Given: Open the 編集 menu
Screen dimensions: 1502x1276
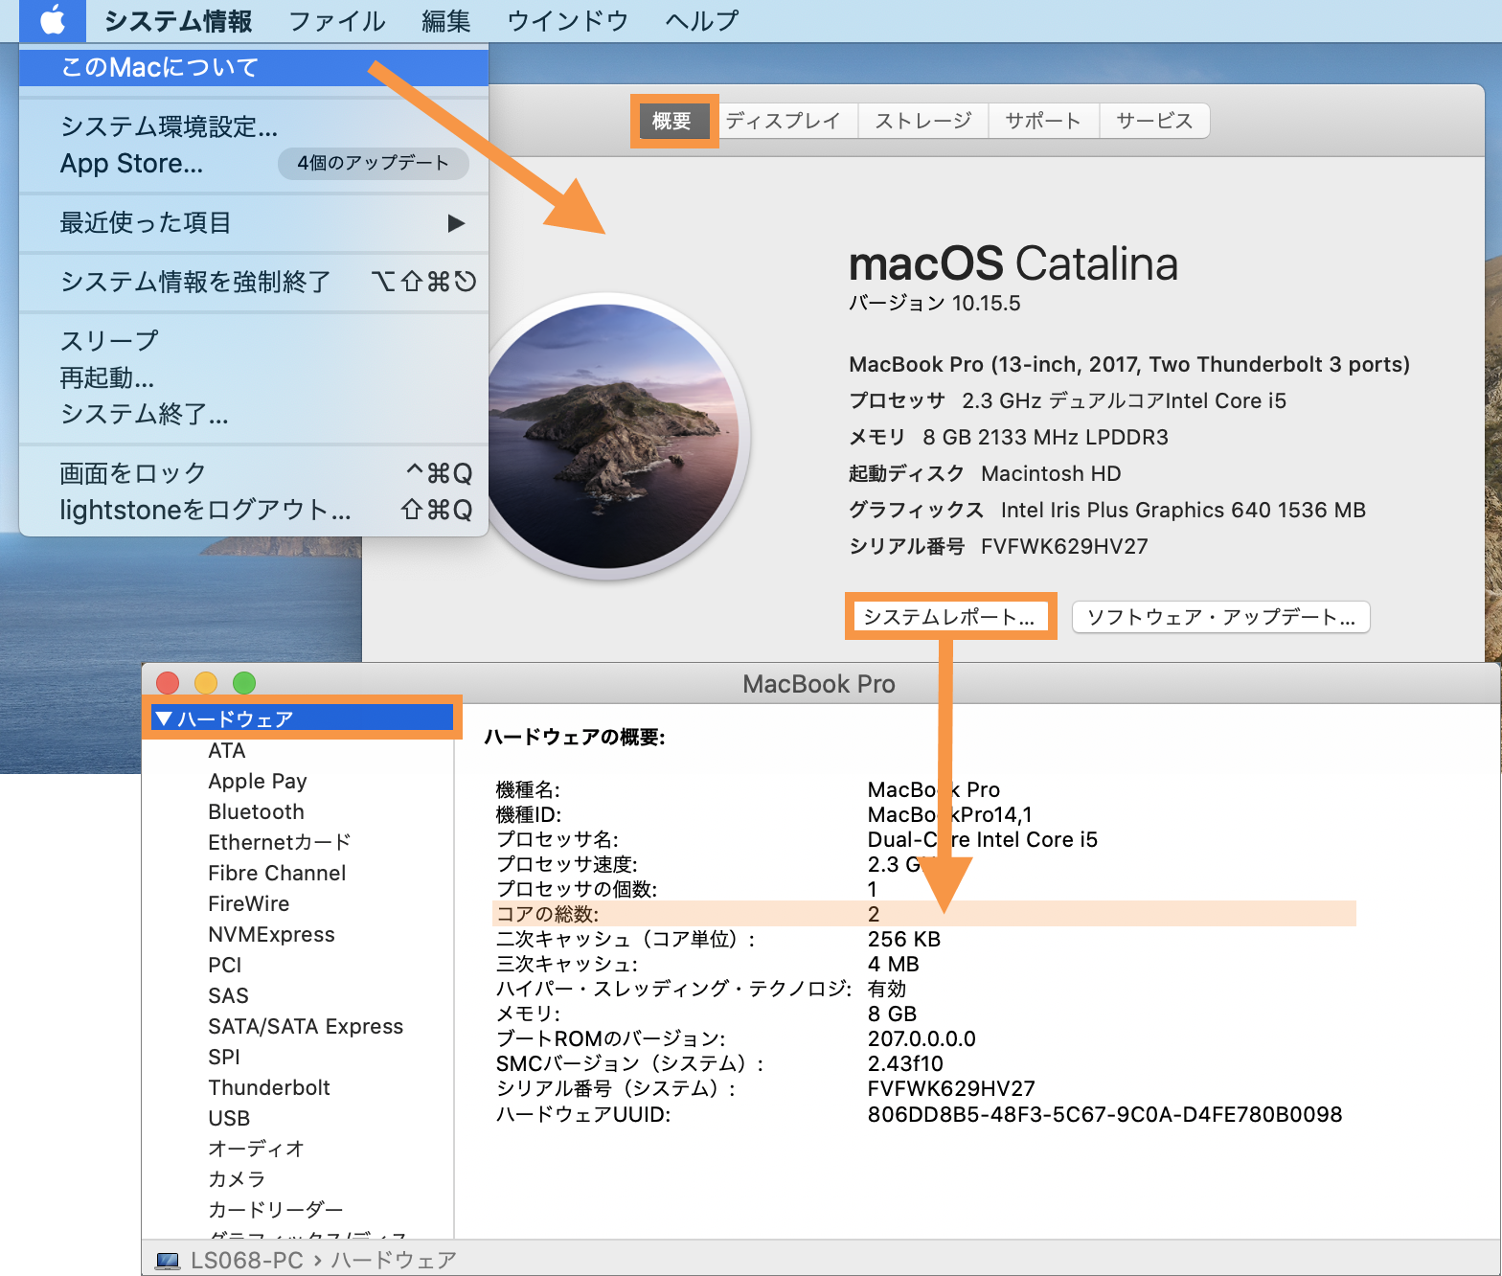Looking at the screenshot, I should 446,21.
